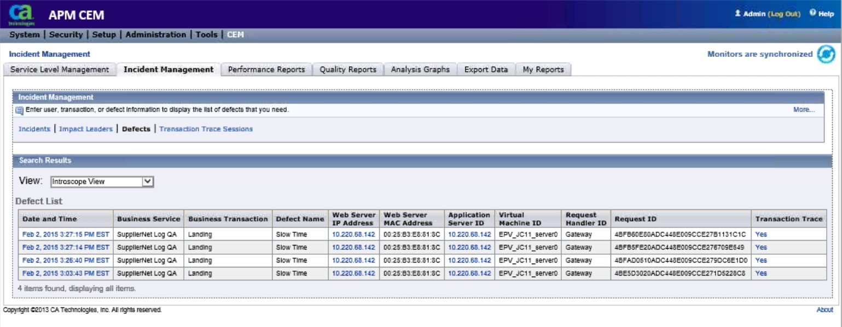
Task: Select the Incident Management tab
Action: 169,69
